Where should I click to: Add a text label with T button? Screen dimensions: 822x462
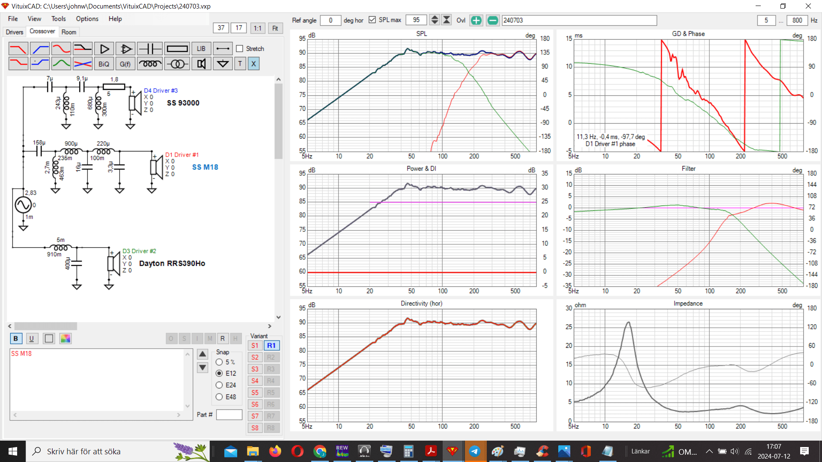click(x=240, y=64)
